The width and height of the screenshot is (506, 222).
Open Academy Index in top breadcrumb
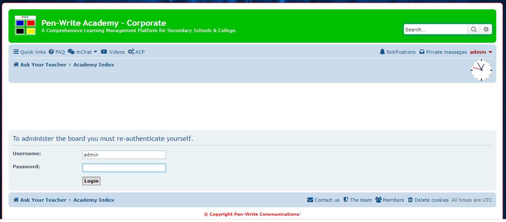[94, 65]
